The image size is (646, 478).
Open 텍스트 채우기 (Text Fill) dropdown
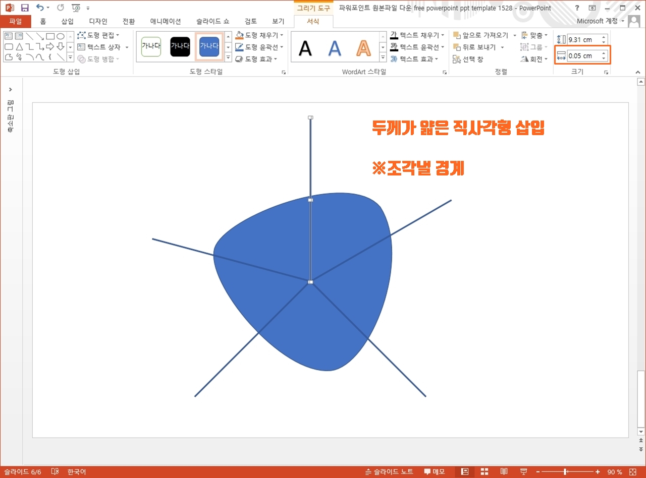coord(417,35)
